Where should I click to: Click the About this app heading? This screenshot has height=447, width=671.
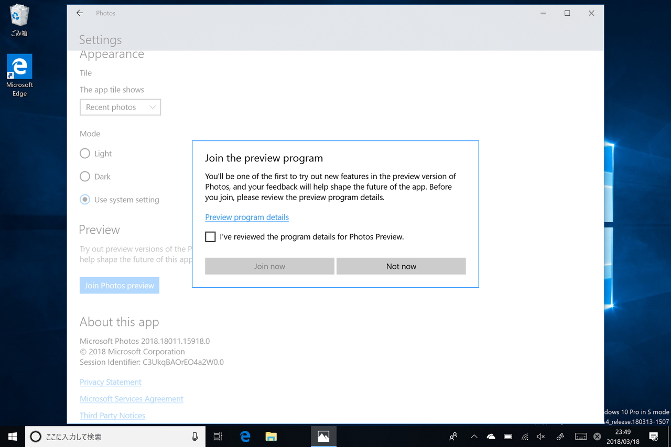pos(119,322)
